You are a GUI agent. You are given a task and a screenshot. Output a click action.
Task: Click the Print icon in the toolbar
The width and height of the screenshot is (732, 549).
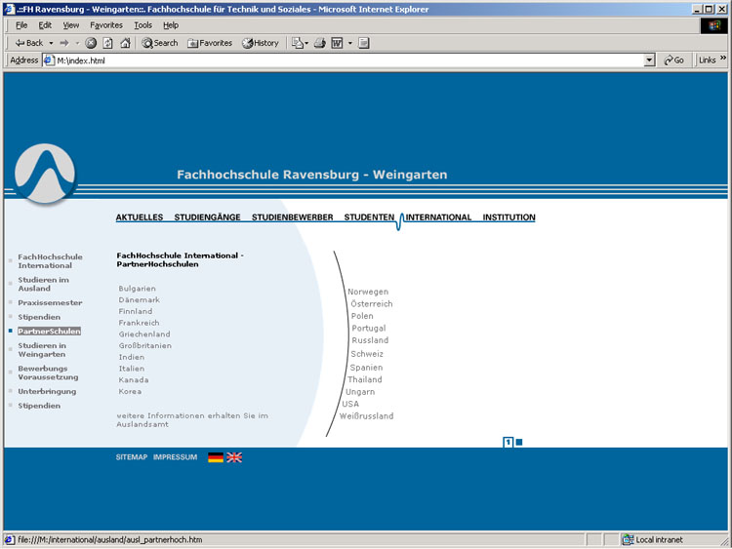point(319,43)
